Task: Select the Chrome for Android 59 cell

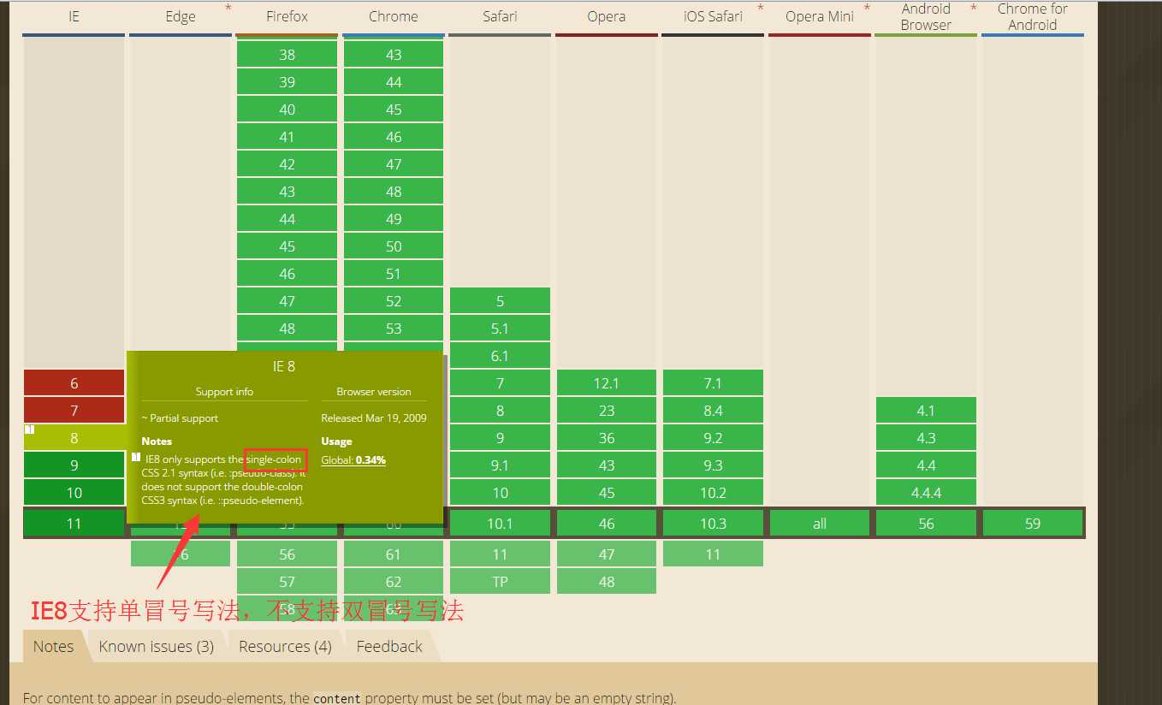Action: pos(1033,524)
